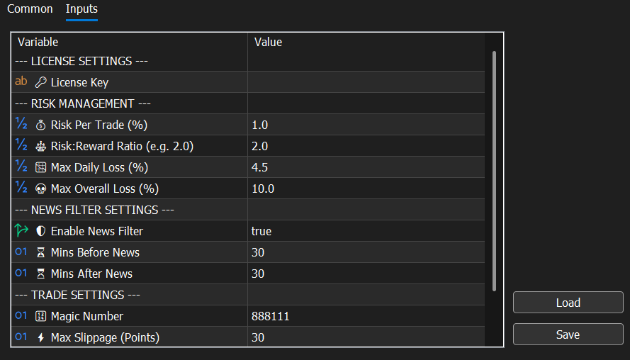Click the hourglass icon for Mins After News
This screenshot has width=630, height=360.
tap(40, 274)
